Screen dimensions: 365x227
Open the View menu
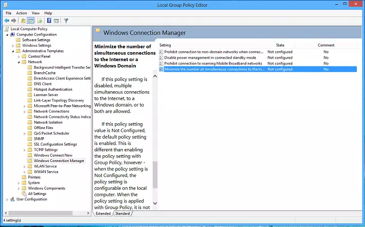(36, 13)
